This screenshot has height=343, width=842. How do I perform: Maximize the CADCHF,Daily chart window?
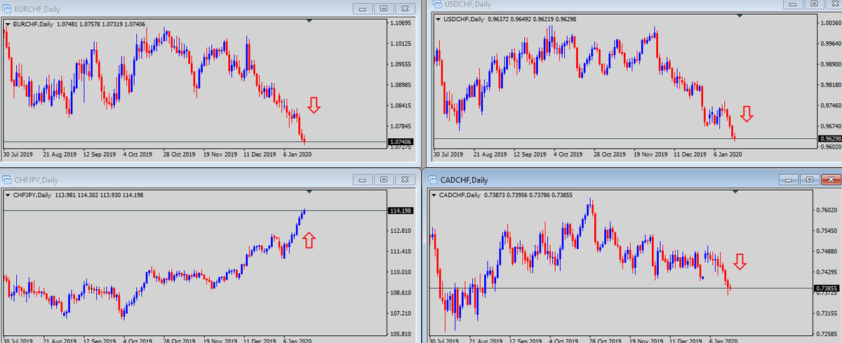pos(808,180)
